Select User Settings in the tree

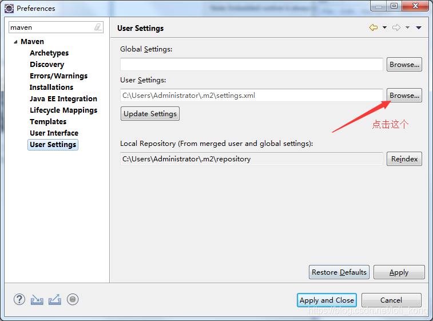point(53,144)
